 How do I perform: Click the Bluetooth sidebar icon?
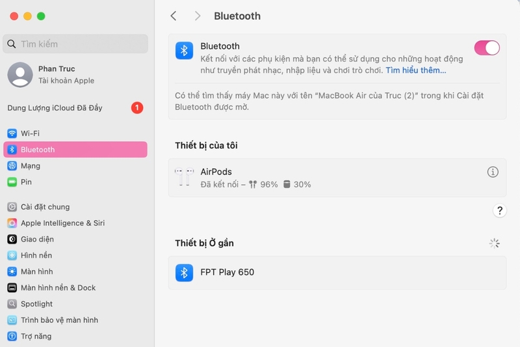pos(12,150)
